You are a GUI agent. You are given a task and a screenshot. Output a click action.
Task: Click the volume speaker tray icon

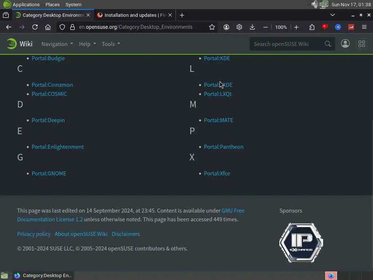pyautogui.click(x=315, y=4)
